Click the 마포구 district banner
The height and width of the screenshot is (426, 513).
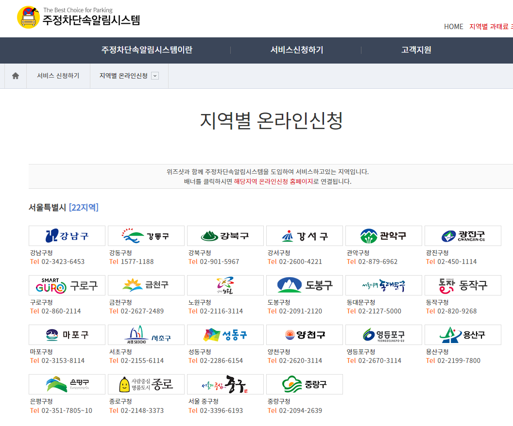(67, 334)
